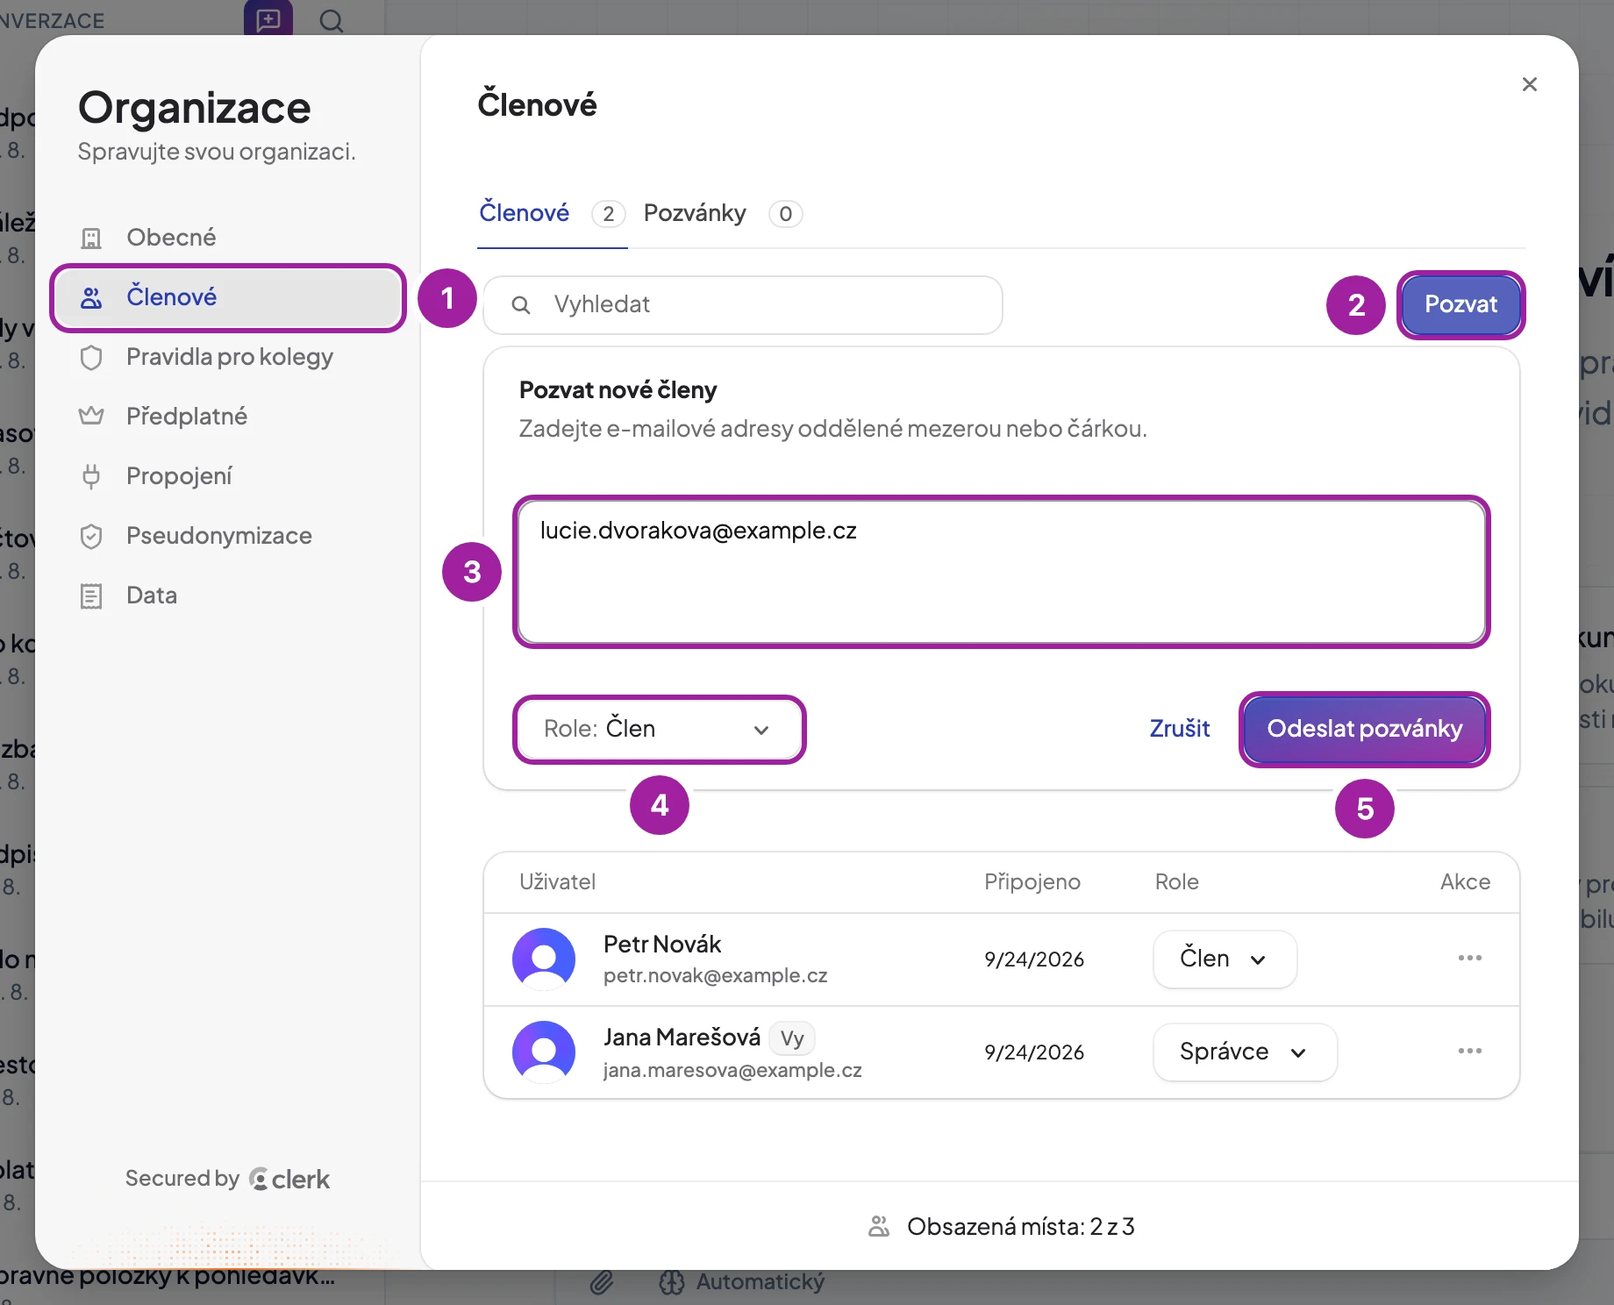Screen dimensions: 1614x1305
Task: Click the Pozvánky count badge 0
Action: tap(786, 214)
